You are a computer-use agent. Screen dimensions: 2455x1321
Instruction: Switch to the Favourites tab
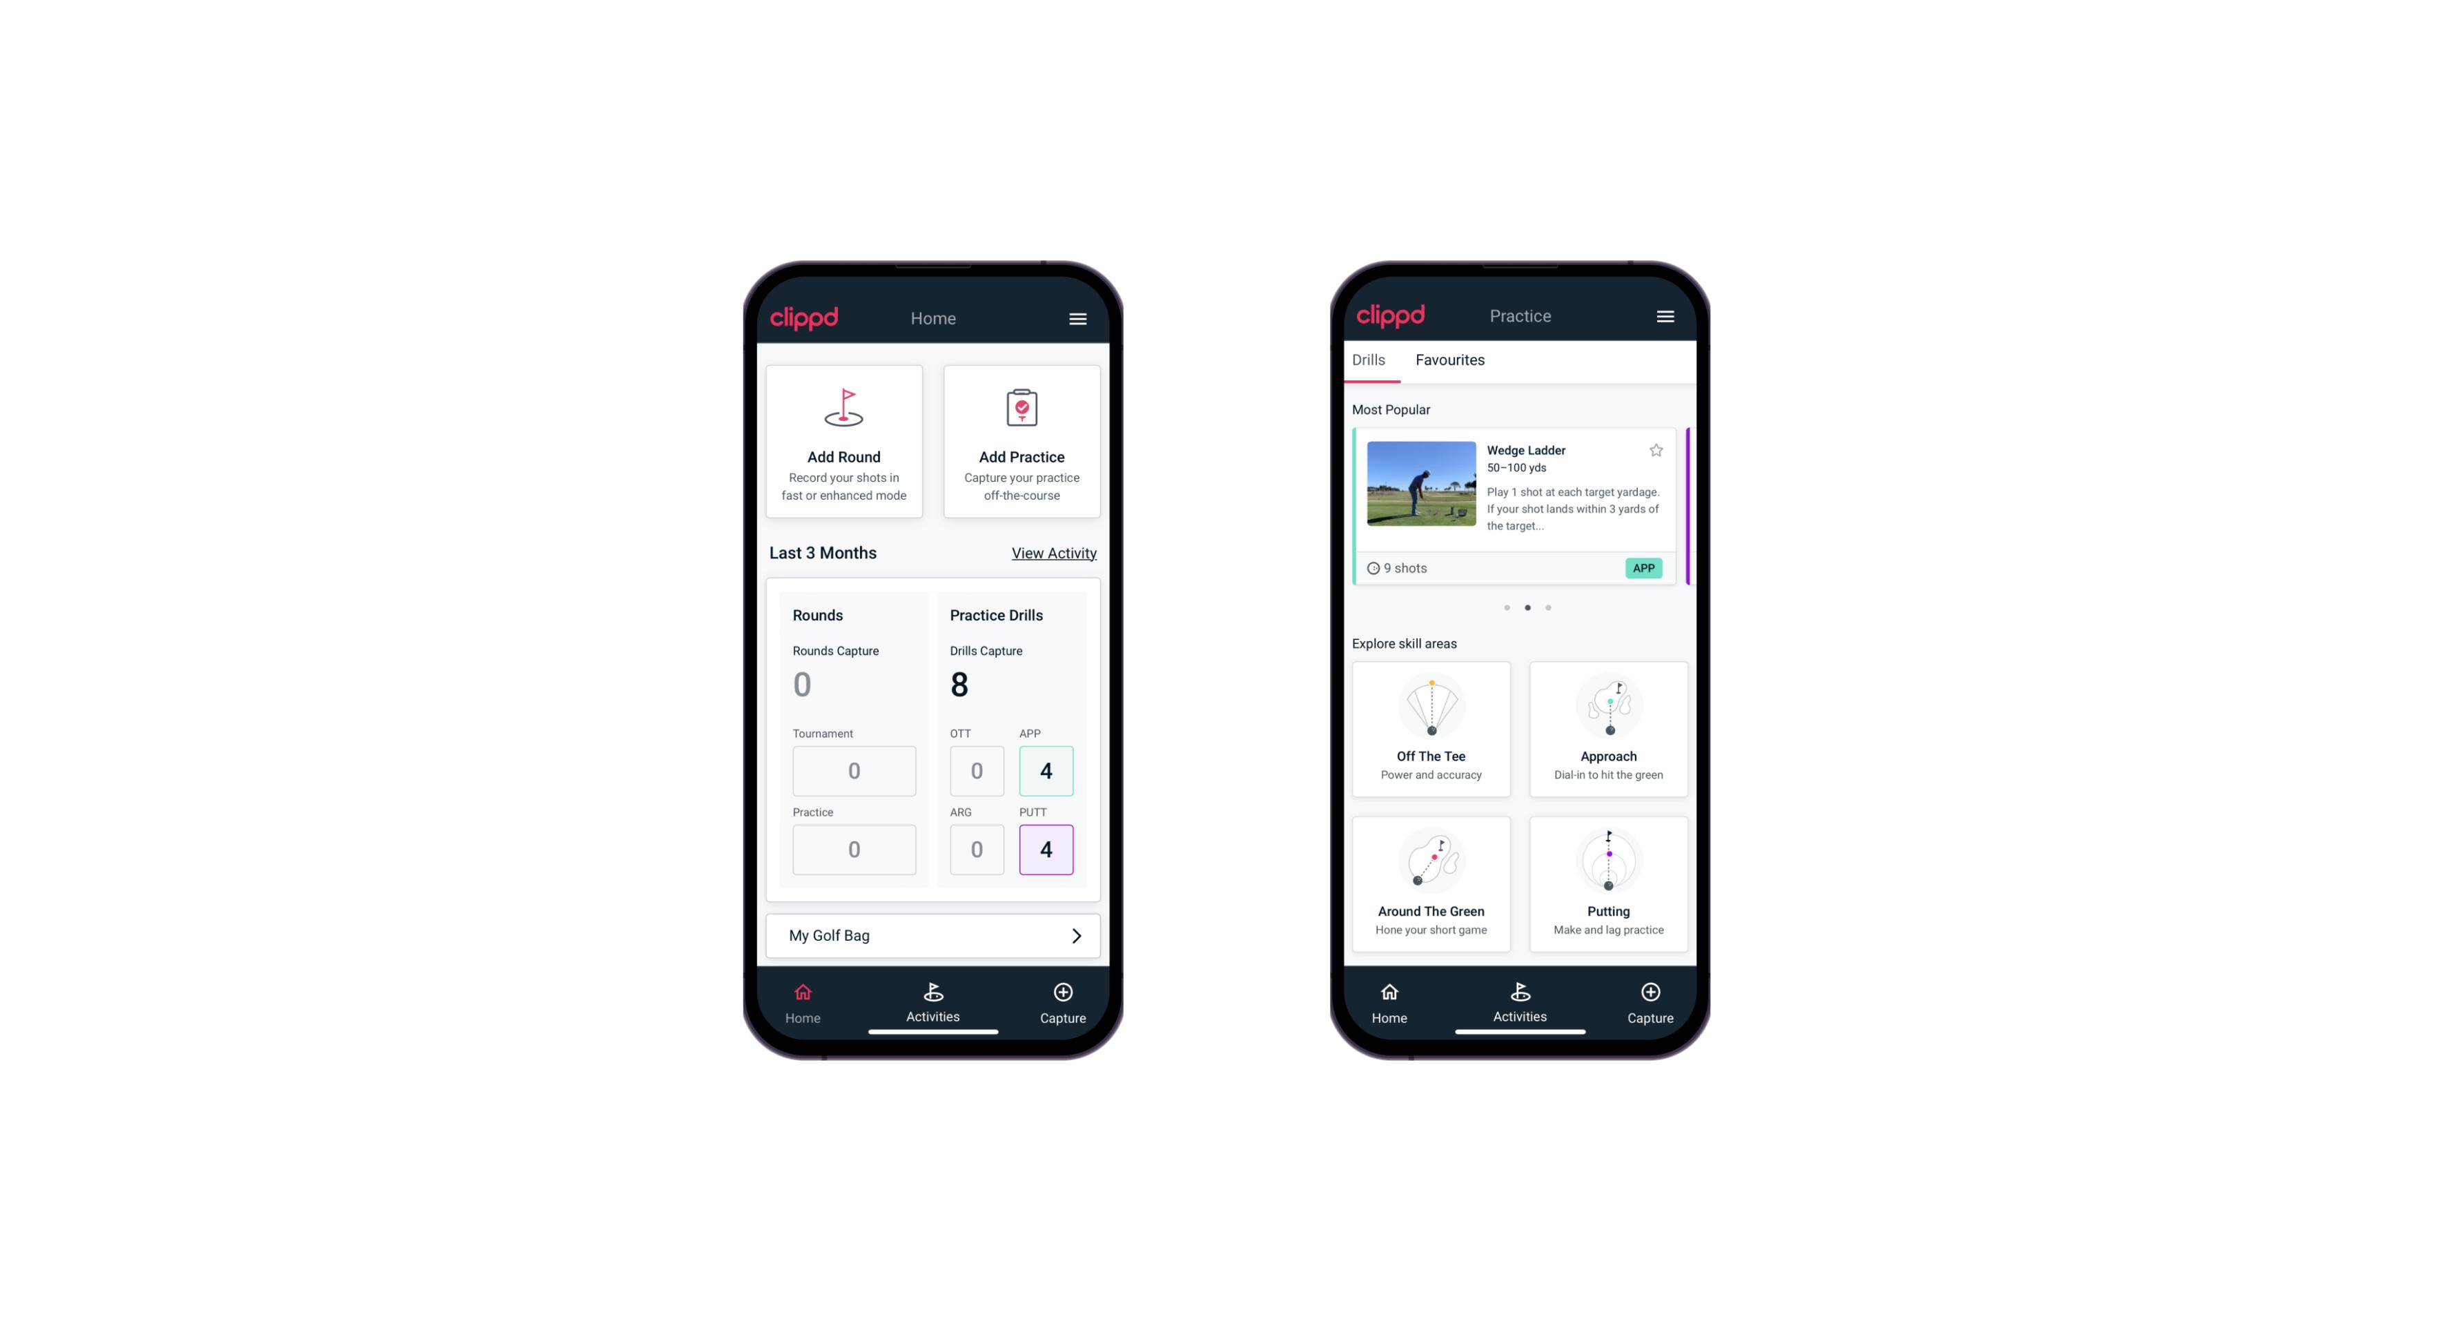1449,358
